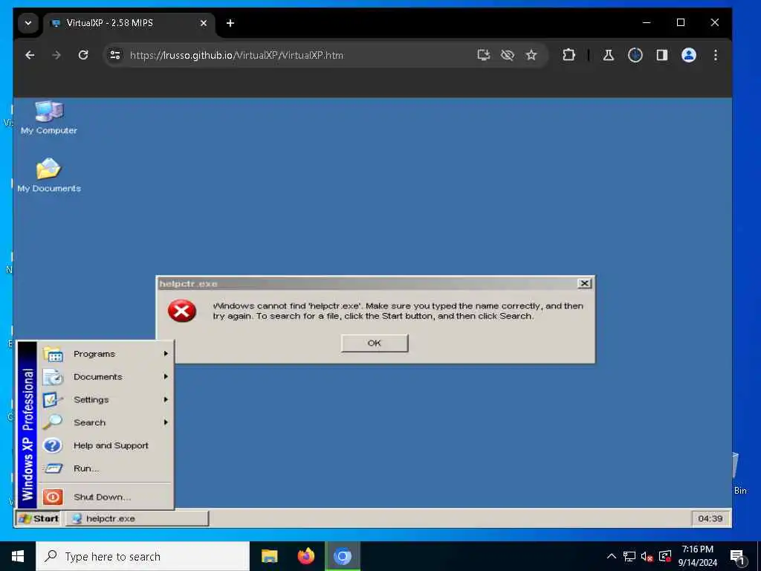Go back in browser history
This screenshot has width=761, height=571.
(x=30, y=55)
